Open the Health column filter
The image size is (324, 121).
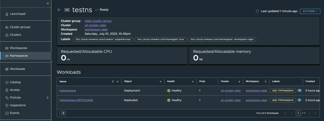click(193, 82)
